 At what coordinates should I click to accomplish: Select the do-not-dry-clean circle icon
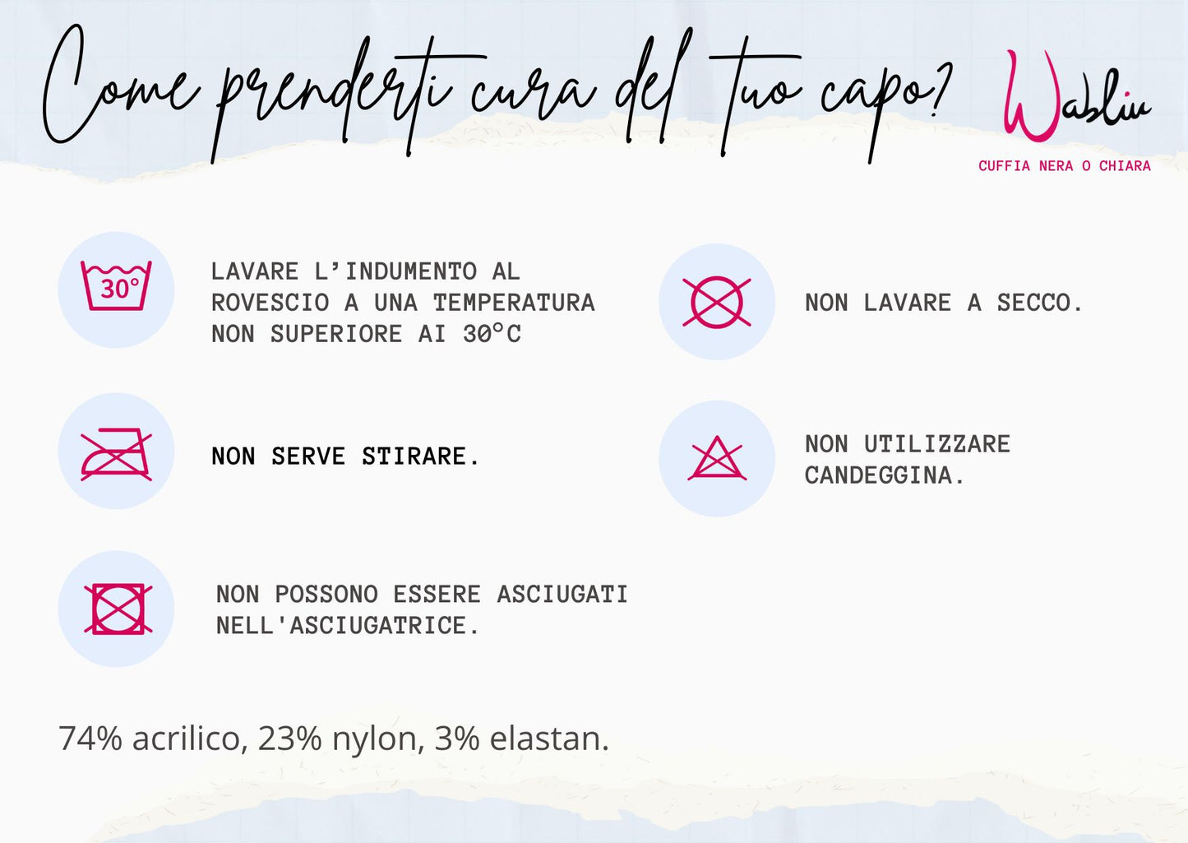pos(716,302)
